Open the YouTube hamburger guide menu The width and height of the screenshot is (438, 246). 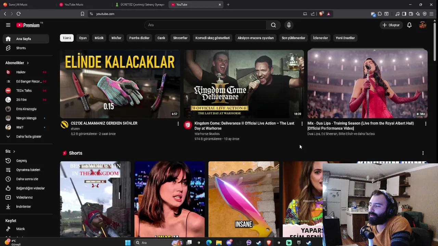(x=8, y=25)
